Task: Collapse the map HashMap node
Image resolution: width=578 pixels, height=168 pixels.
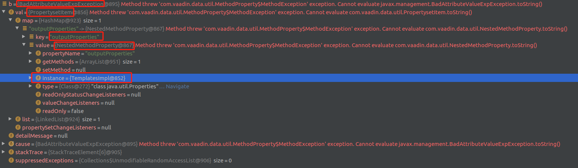Action: pyautogui.click(x=11, y=21)
